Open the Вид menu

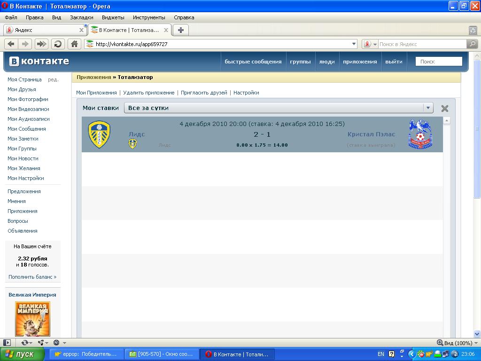(56, 17)
